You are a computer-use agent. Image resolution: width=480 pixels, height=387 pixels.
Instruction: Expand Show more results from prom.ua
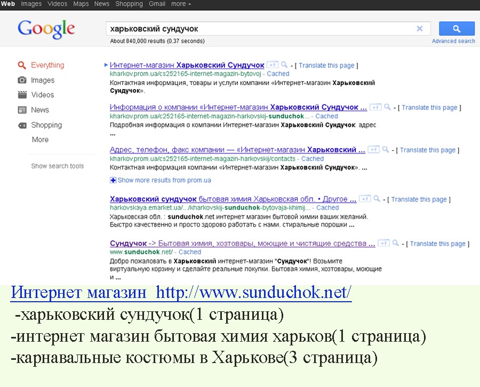point(164,180)
